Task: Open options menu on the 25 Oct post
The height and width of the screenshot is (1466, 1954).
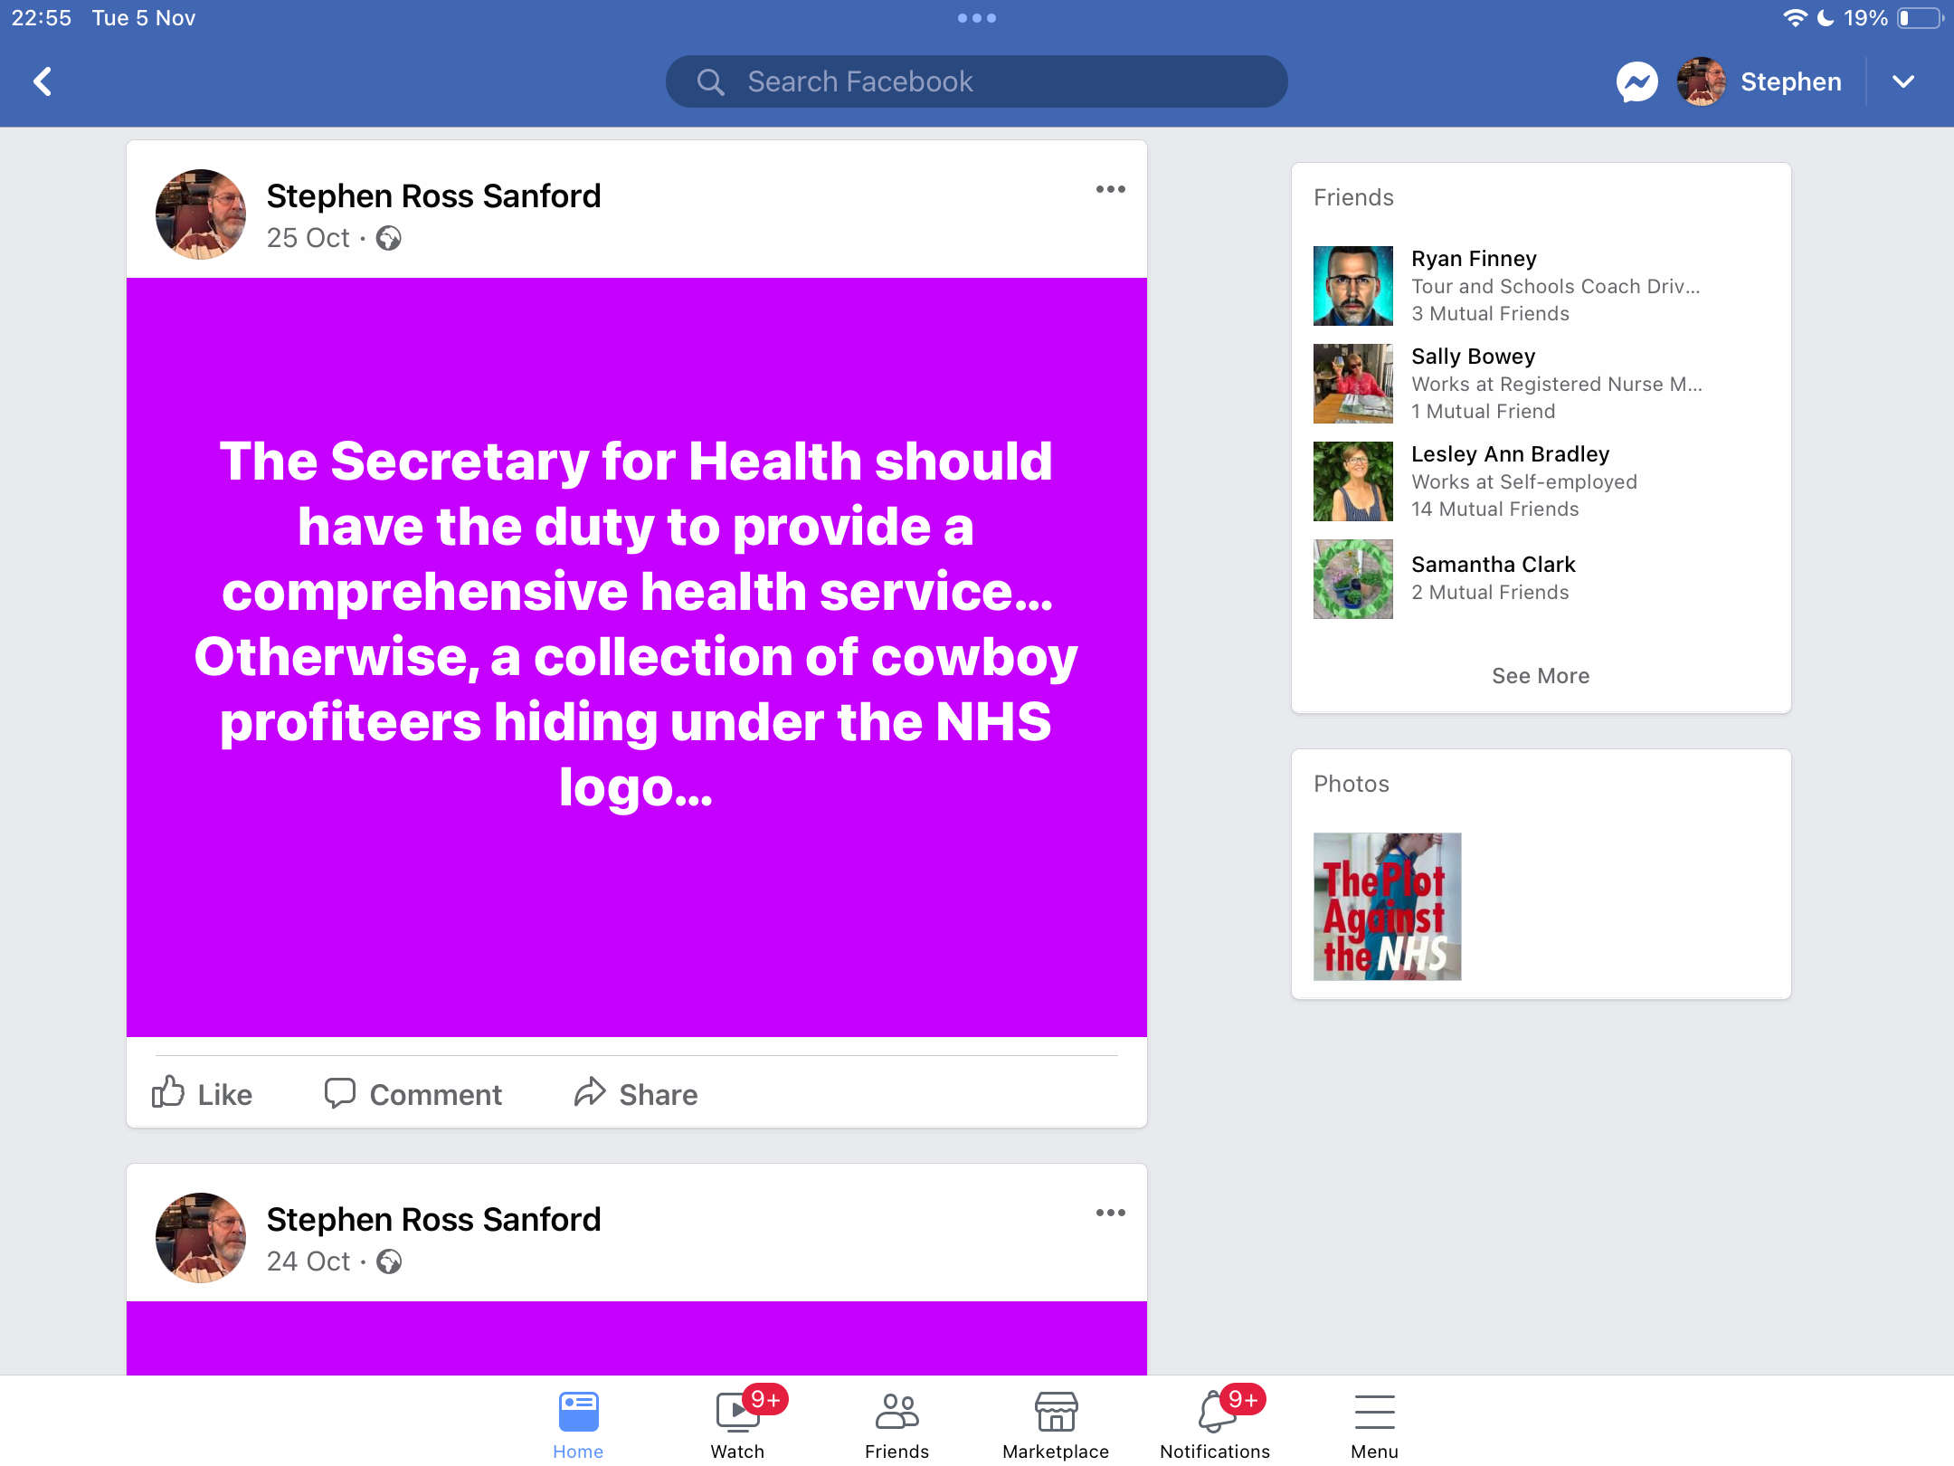Action: [x=1111, y=189]
